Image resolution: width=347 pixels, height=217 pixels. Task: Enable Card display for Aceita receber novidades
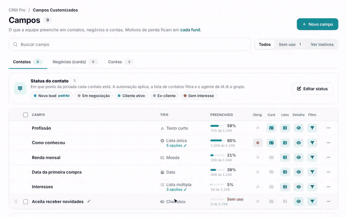tap(271, 202)
